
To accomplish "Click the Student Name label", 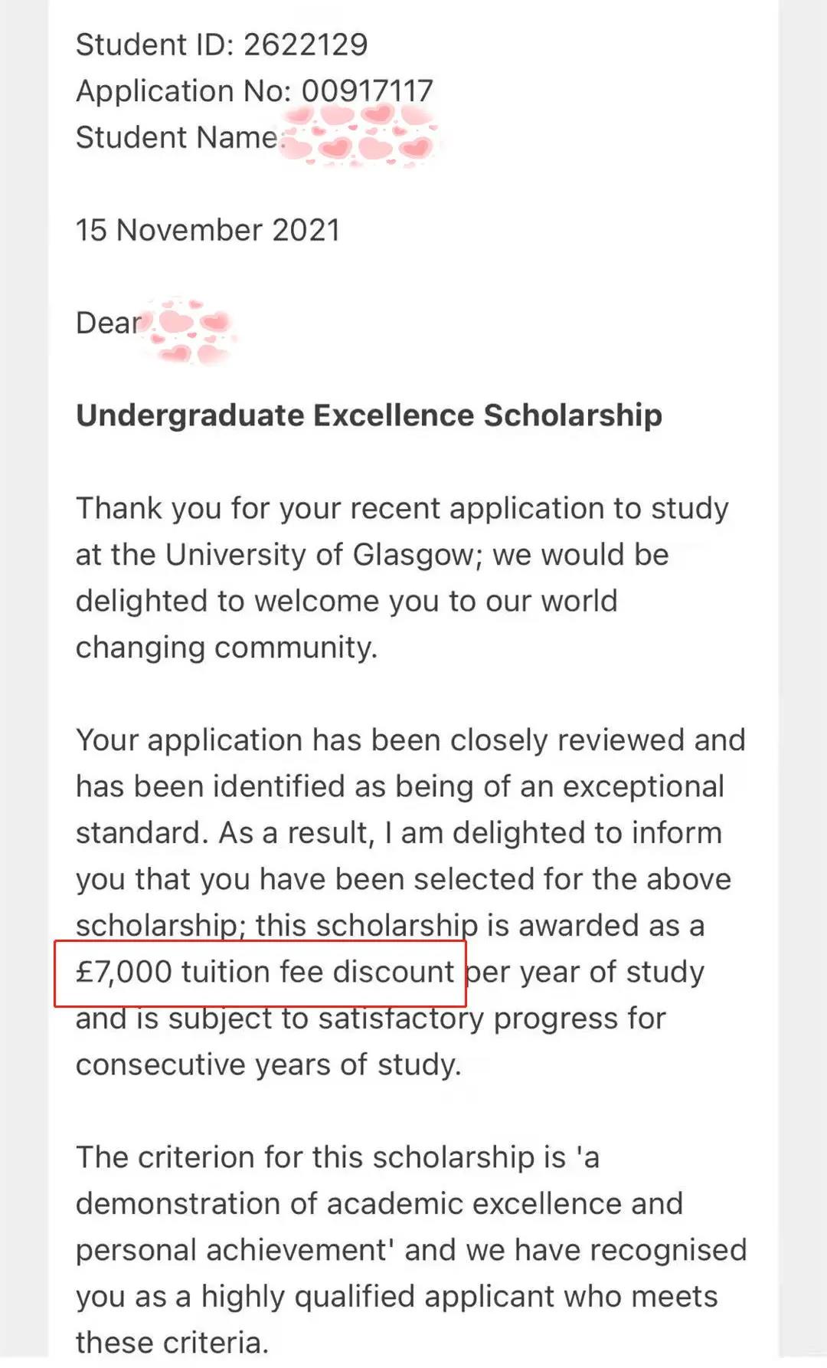I will (x=177, y=137).
